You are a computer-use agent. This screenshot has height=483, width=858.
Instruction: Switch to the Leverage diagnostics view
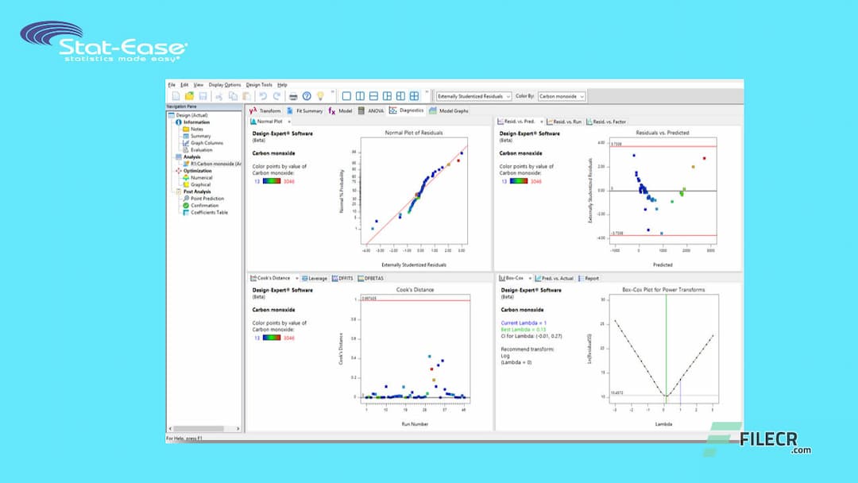[x=315, y=276]
